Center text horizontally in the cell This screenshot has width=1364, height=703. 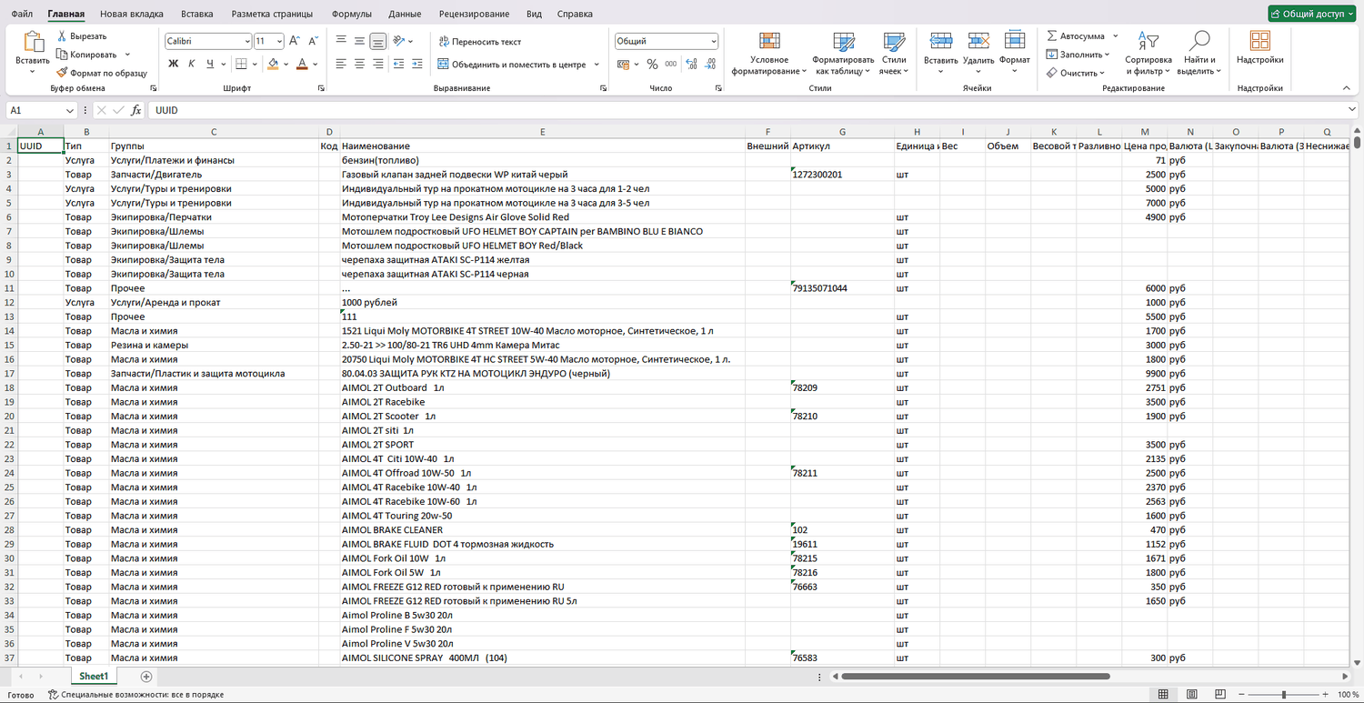(360, 64)
